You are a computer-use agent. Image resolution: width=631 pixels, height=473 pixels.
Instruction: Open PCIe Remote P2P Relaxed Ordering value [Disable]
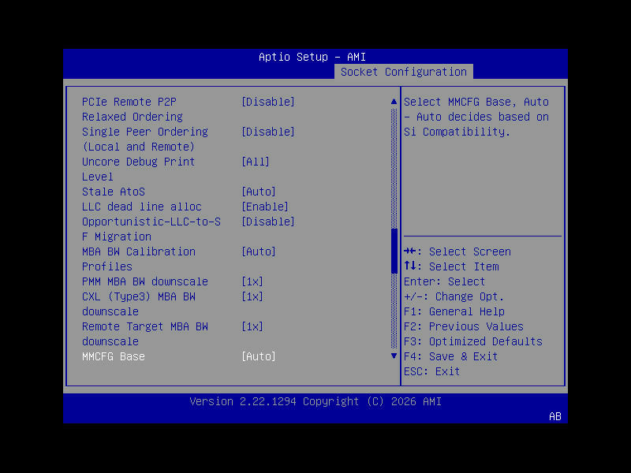(x=268, y=102)
